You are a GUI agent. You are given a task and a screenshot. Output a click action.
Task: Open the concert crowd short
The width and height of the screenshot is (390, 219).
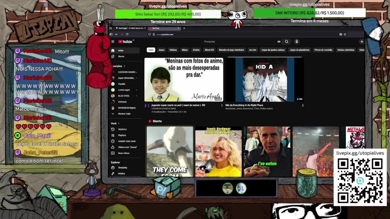tap(316, 151)
